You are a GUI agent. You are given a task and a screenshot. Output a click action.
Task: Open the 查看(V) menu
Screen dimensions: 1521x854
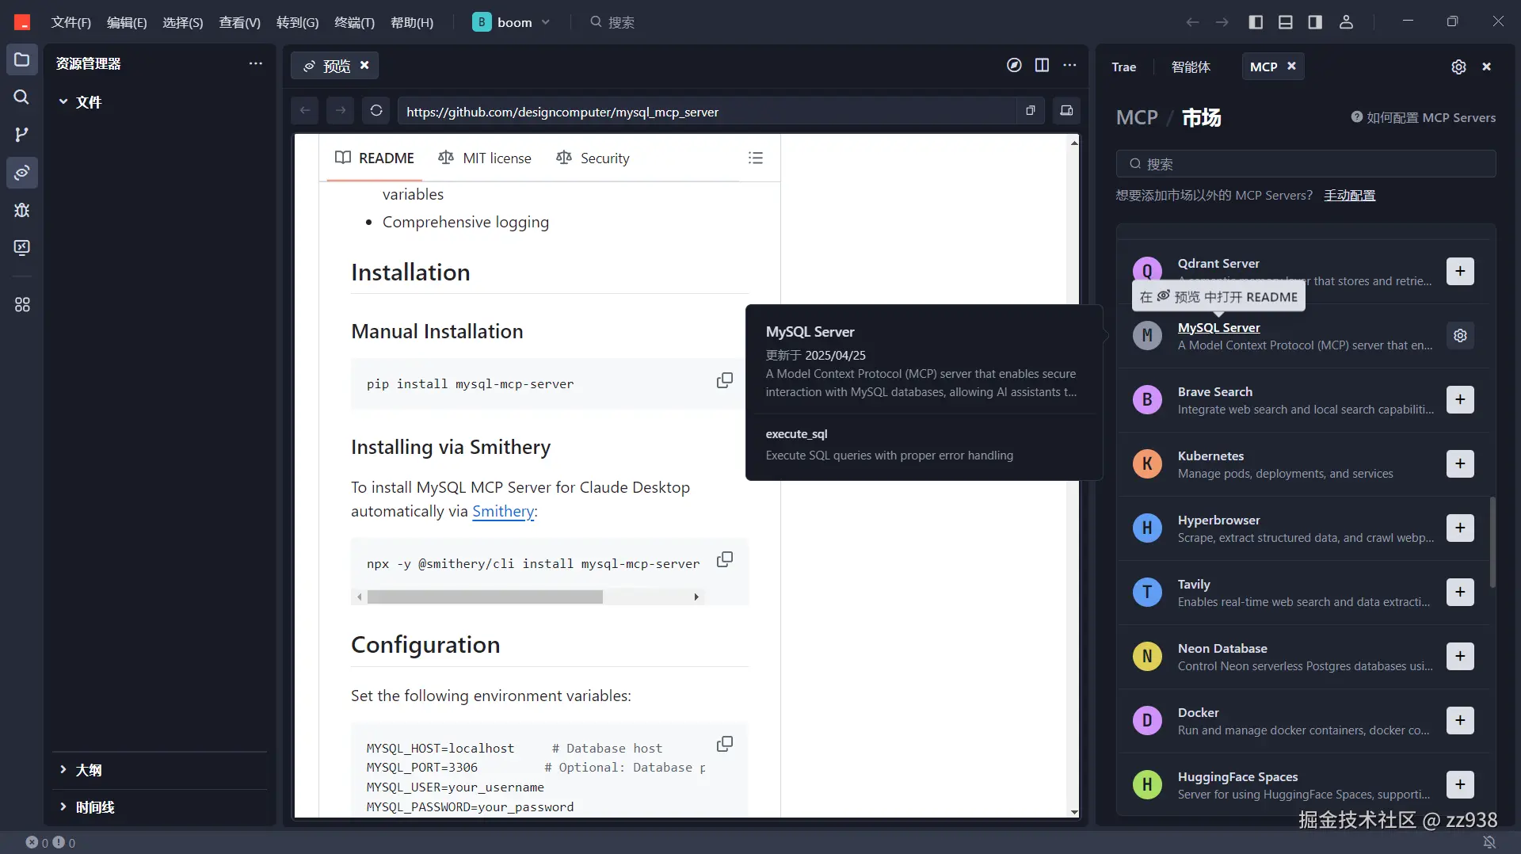tap(240, 22)
